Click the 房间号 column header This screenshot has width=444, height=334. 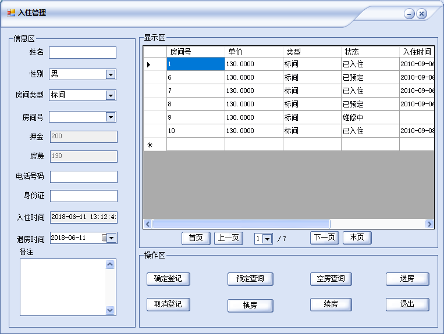pos(196,52)
